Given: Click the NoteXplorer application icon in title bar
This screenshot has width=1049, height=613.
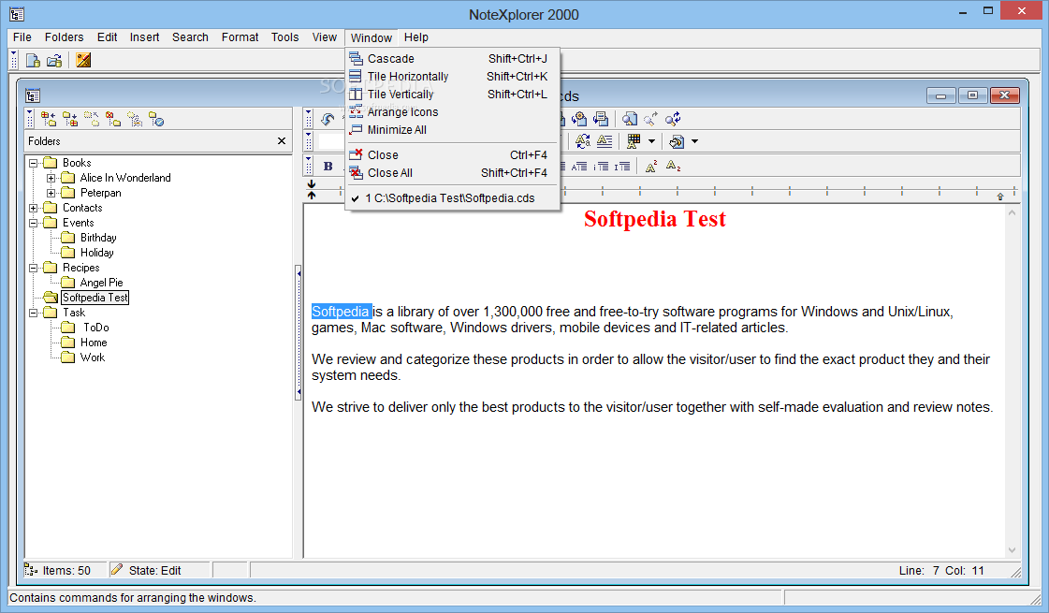Looking at the screenshot, I should click(x=17, y=14).
